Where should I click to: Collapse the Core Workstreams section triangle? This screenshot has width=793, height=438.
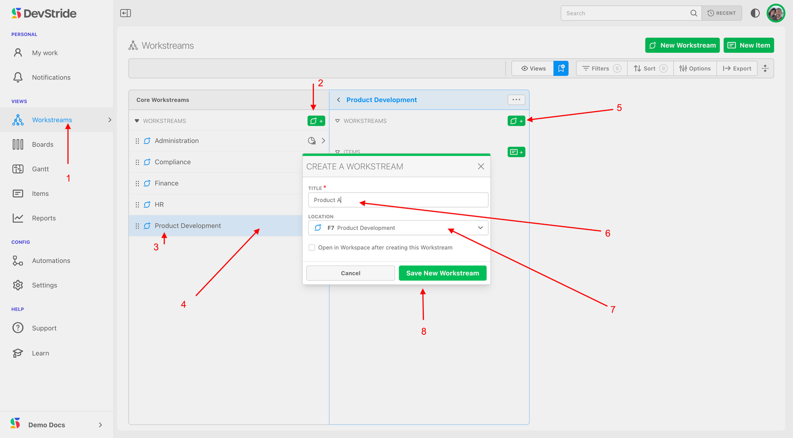pyautogui.click(x=137, y=121)
